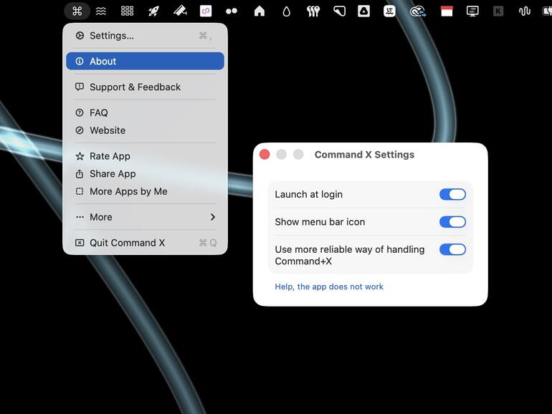Toggle reliable Command+X handling switch
Screen dimensions: 552x414
coord(452,249)
